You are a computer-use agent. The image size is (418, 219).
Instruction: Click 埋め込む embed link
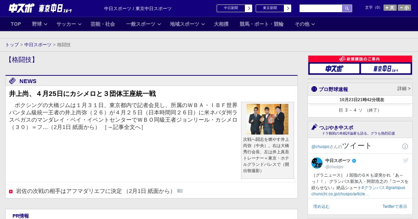[x=321, y=206]
